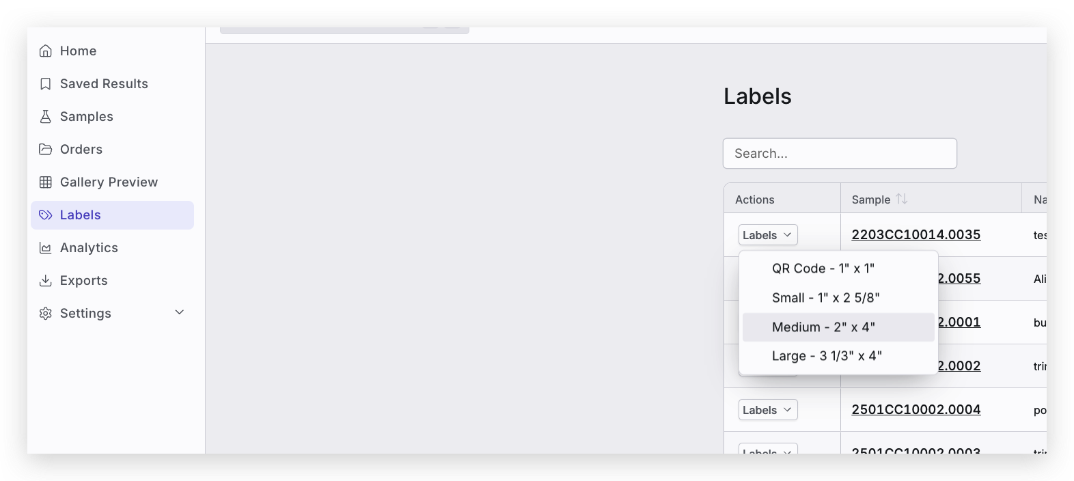Screen dimensions: 1074x481
Task: Click the Samples flask icon
Action: tap(46, 117)
